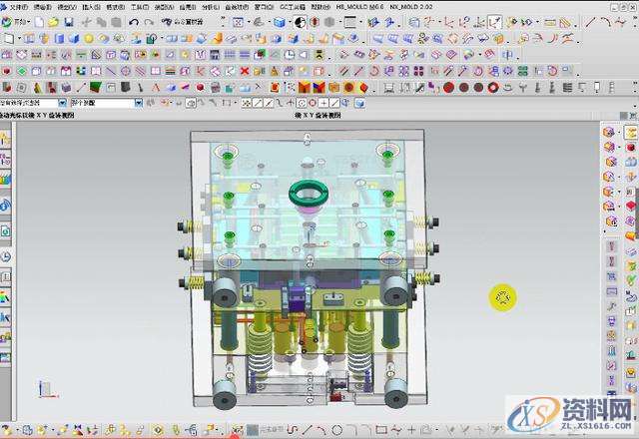Click the Redo arrow icon
This screenshot has width=639, height=439.
pyautogui.click(x=148, y=22)
